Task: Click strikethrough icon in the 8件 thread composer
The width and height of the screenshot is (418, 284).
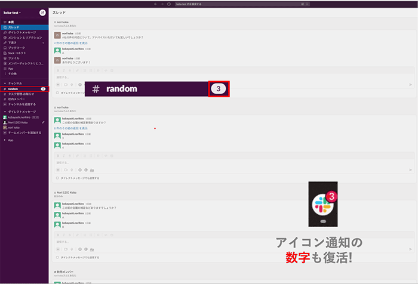Action: click(x=70, y=156)
